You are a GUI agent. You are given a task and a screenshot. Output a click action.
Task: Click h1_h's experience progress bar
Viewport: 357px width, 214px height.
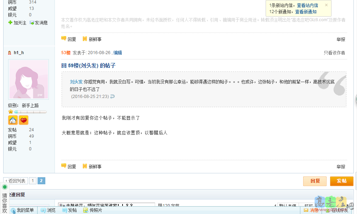click(x=30, y=111)
